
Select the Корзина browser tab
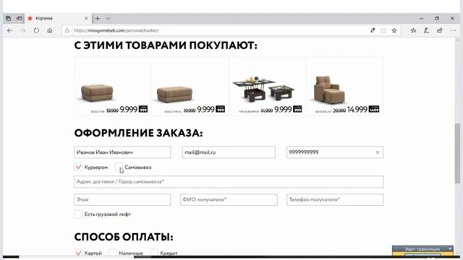(59, 18)
